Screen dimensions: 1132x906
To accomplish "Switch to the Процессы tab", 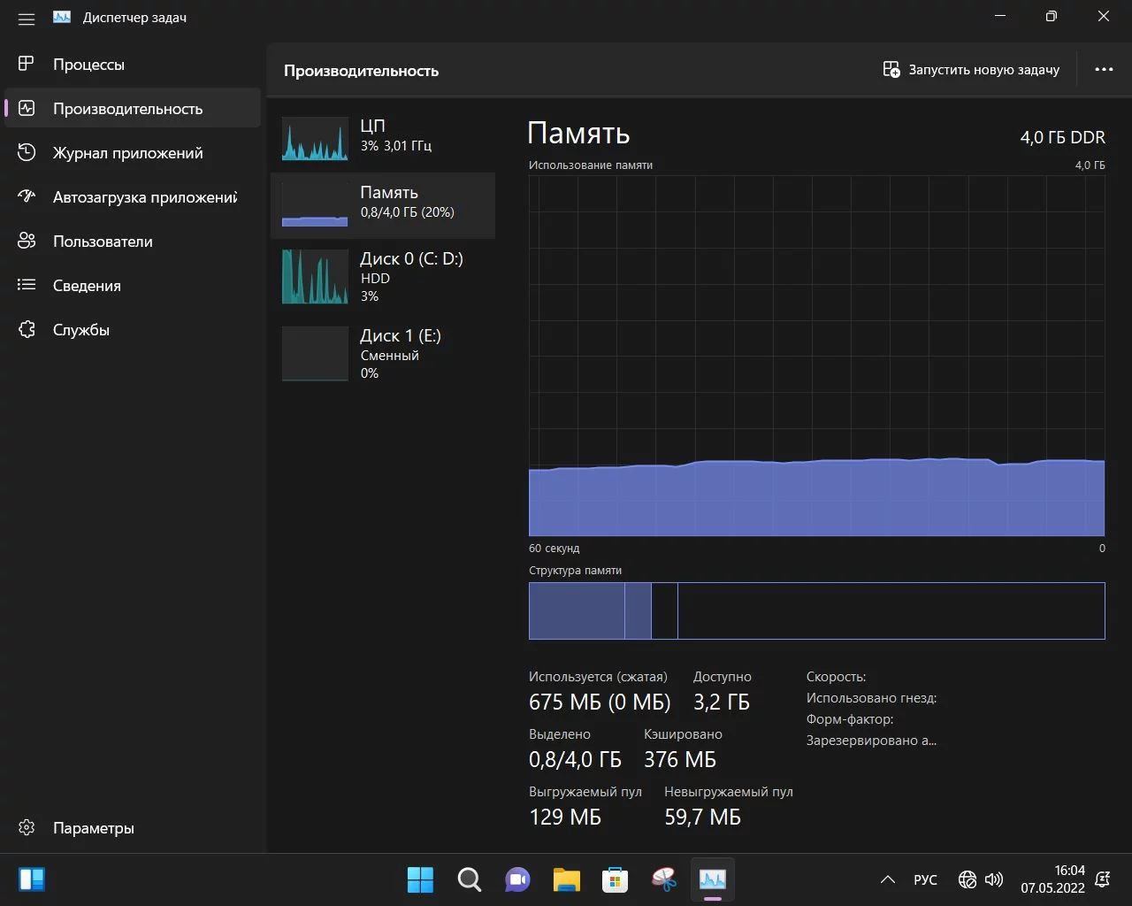I will click(x=133, y=64).
